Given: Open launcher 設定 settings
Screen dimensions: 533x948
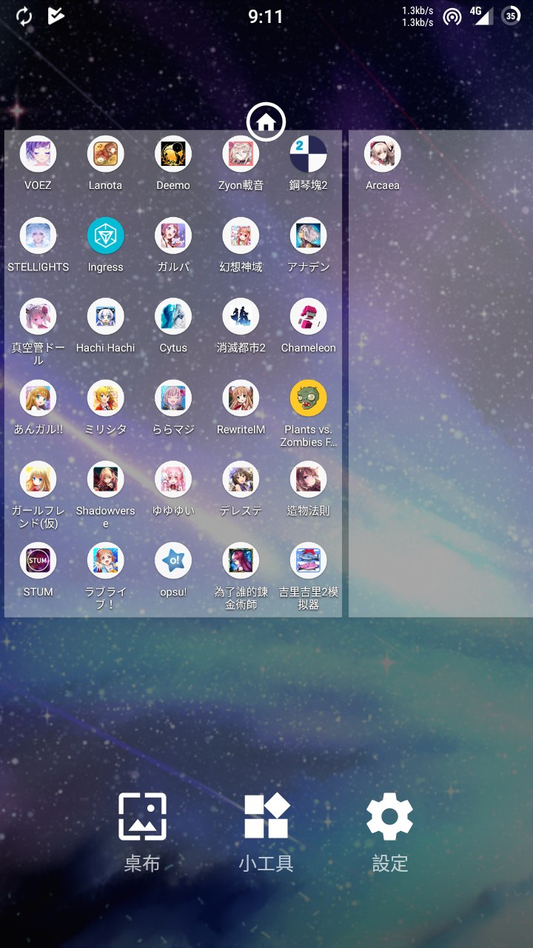Looking at the screenshot, I should tap(390, 832).
